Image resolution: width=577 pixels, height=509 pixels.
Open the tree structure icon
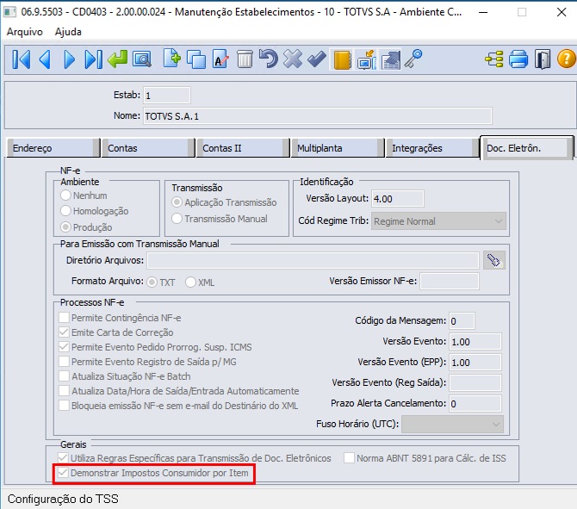coord(493,59)
